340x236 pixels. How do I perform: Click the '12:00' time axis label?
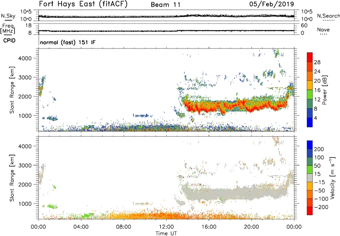[166, 227]
